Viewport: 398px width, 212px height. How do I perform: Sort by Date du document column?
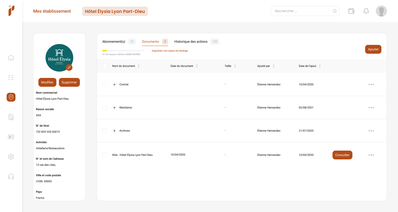pos(197,66)
